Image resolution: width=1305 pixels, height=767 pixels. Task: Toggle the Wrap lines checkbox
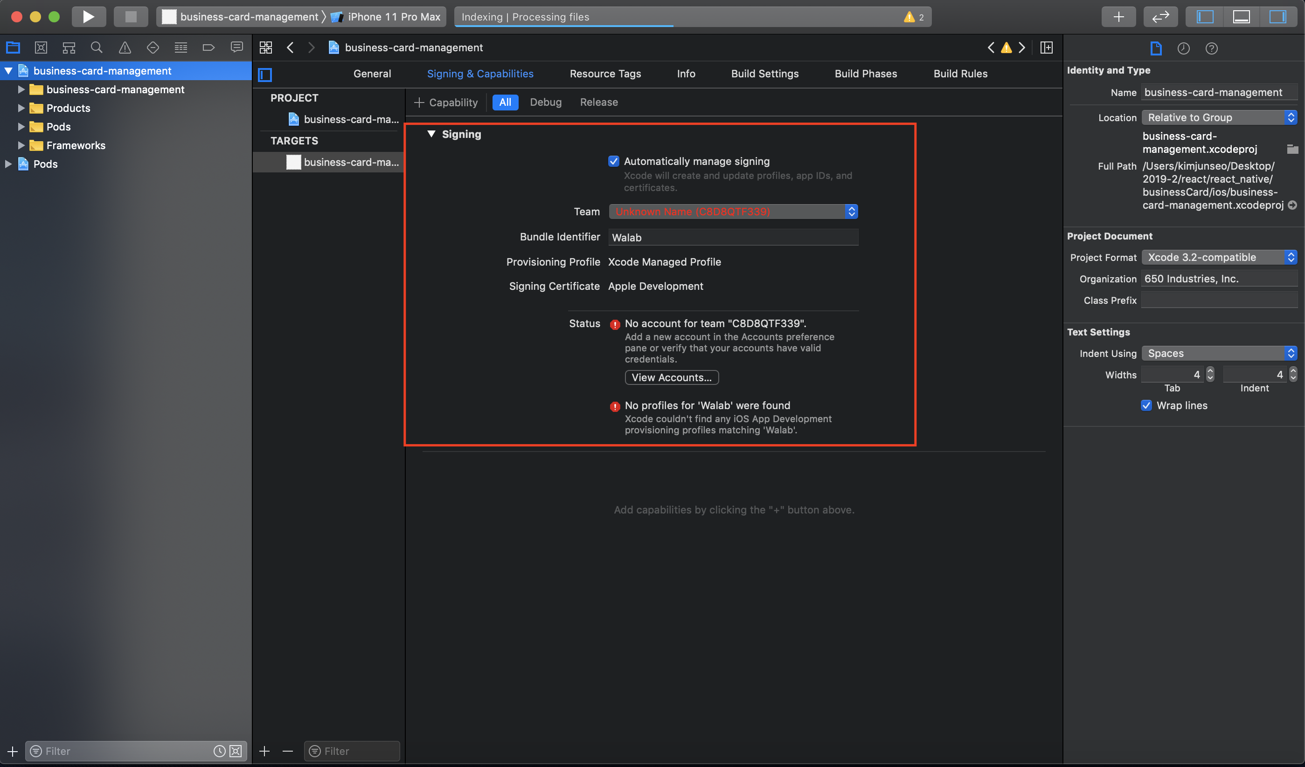pyautogui.click(x=1146, y=405)
